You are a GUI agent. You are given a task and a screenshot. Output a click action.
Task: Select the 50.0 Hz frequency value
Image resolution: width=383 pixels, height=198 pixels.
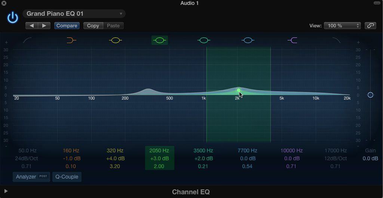pyautogui.click(x=28, y=150)
